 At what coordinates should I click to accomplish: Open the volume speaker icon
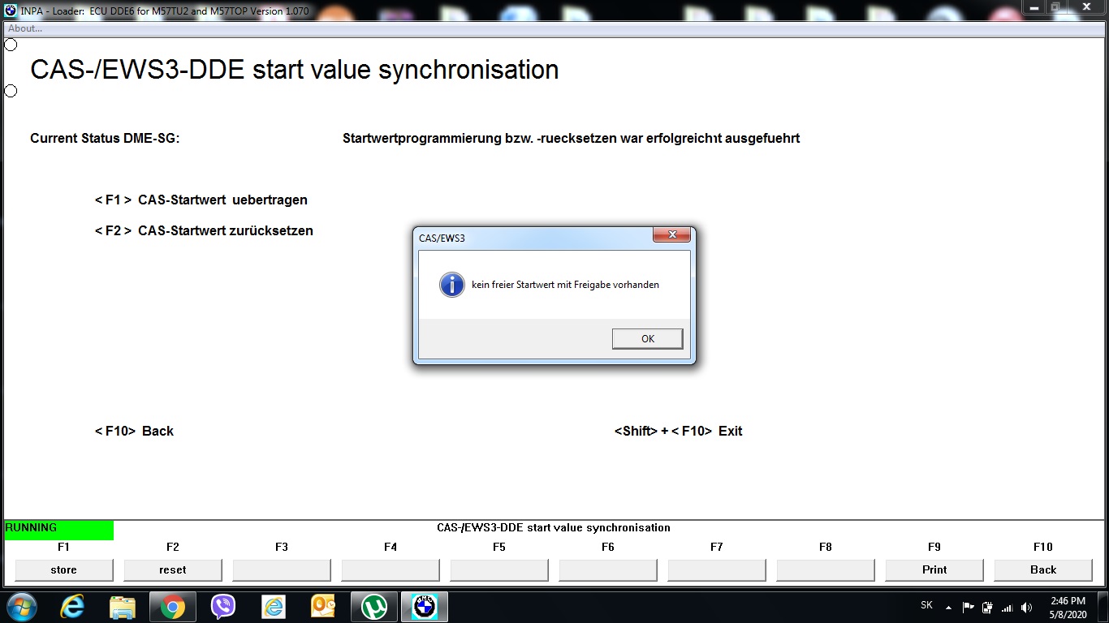coord(1027,608)
